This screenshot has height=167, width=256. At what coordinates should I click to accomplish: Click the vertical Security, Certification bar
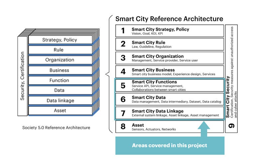coord(23,76)
